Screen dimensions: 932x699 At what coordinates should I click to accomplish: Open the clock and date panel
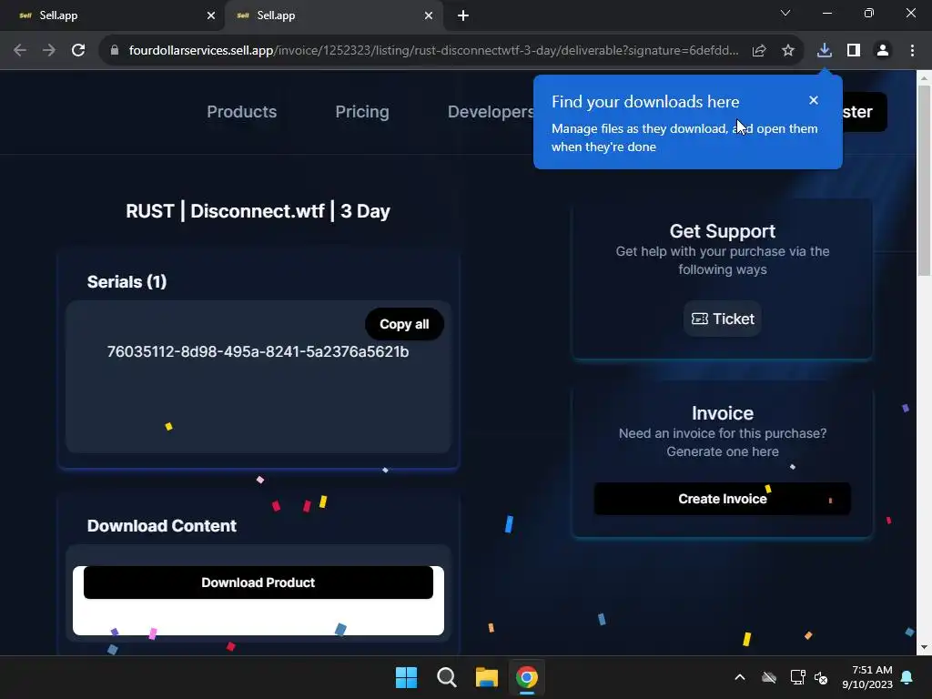(867, 677)
